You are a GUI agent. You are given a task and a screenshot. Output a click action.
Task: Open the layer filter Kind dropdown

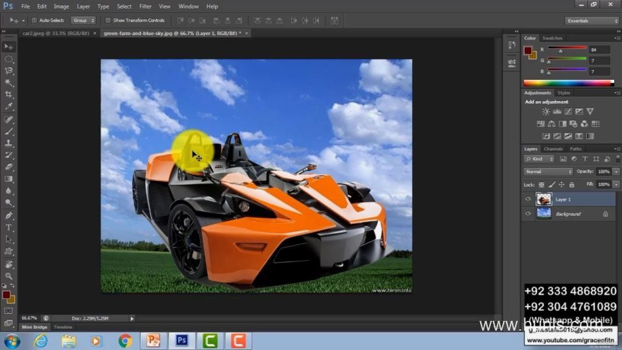point(539,159)
